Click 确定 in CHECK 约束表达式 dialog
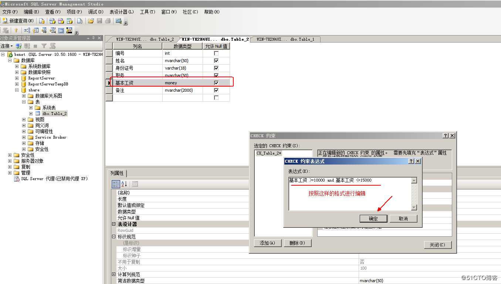Screen dimensions: 501x284 [373, 219]
